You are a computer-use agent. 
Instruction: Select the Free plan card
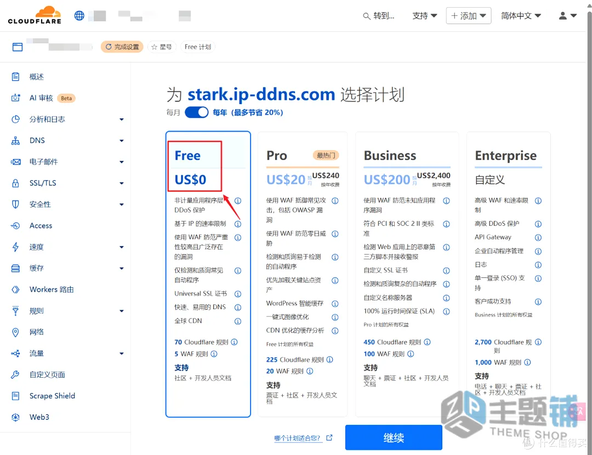coord(208,274)
